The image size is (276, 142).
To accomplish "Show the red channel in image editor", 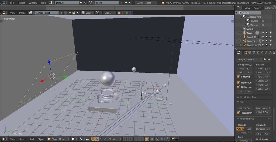I will click(123, 13).
